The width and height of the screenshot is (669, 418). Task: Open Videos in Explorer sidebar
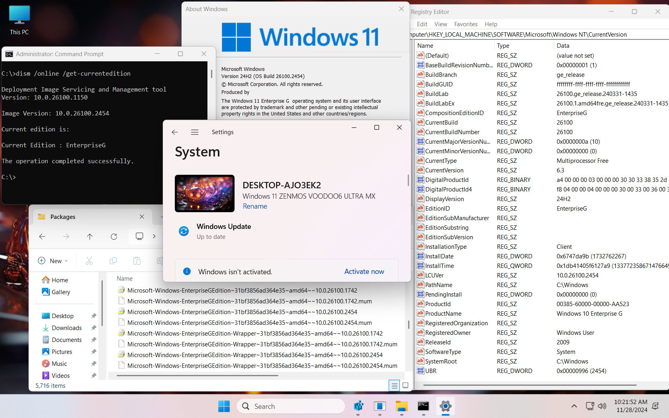(56, 375)
